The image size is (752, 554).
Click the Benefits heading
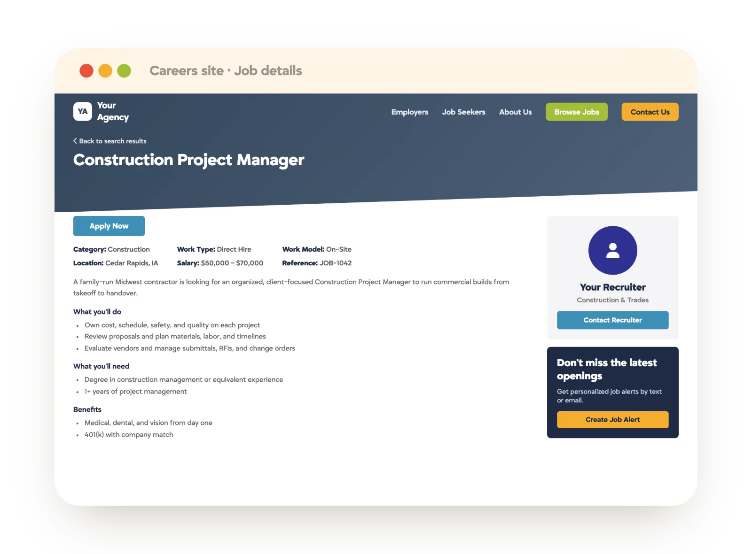(x=87, y=409)
